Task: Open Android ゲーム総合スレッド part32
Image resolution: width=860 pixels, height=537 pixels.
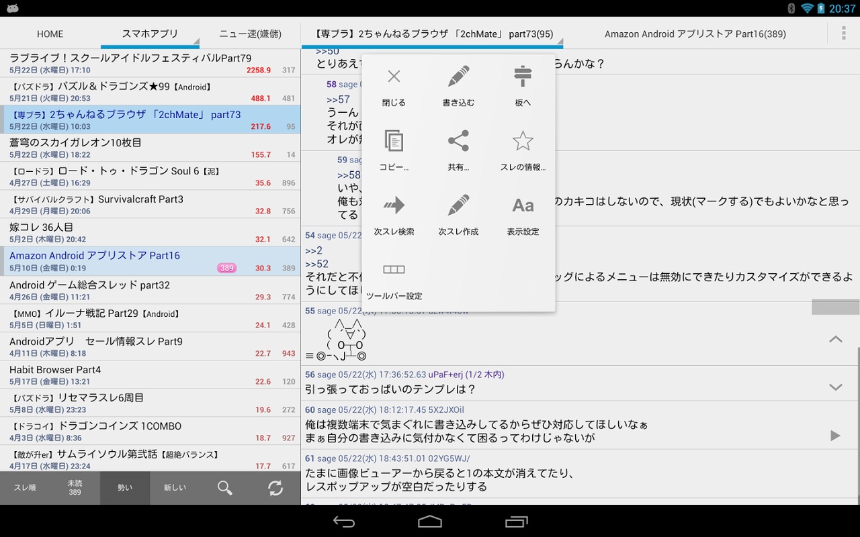Action: coord(150,290)
